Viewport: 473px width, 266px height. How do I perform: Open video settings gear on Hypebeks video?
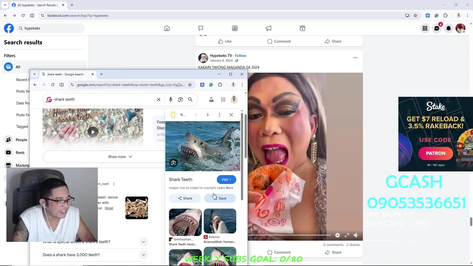click(337, 235)
